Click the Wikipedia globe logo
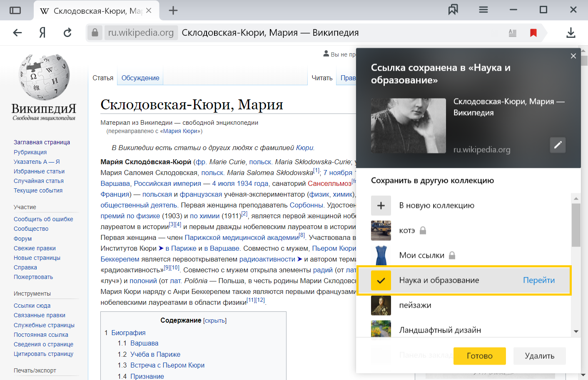Image resolution: width=588 pixels, height=380 pixels. [x=44, y=77]
